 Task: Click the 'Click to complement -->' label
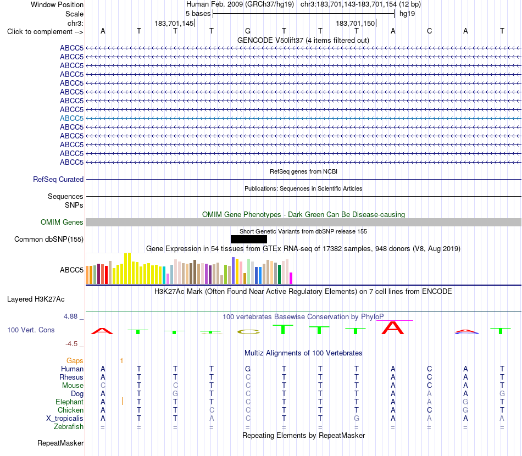click(x=45, y=32)
